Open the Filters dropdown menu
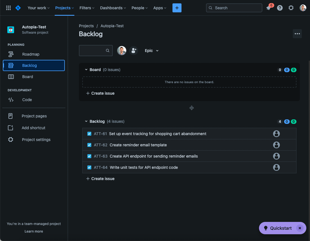The height and width of the screenshot is (241, 310). coord(87,8)
